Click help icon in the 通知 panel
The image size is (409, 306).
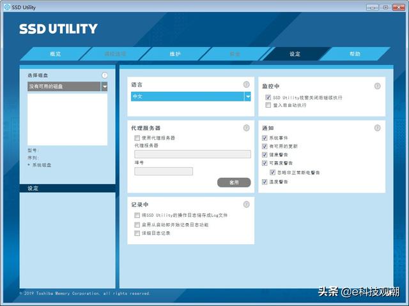coord(378,127)
